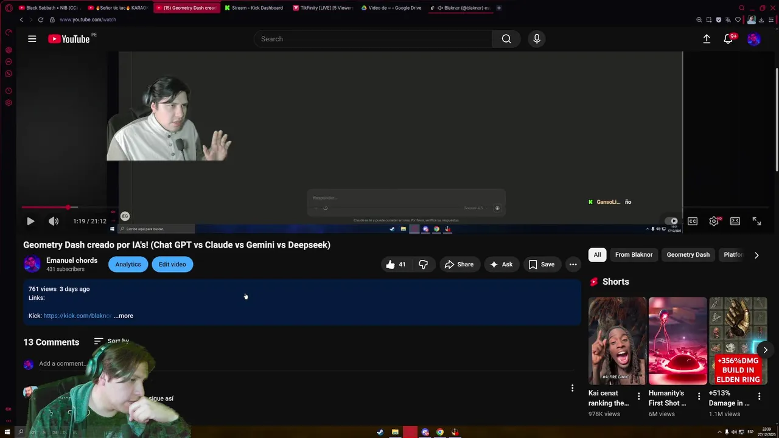Reload the YouTube page
779x438 pixels.
coord(41,19)
